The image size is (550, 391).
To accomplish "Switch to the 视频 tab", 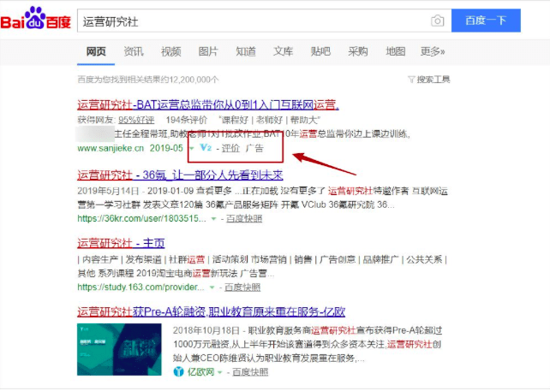I will click(170, 52).
